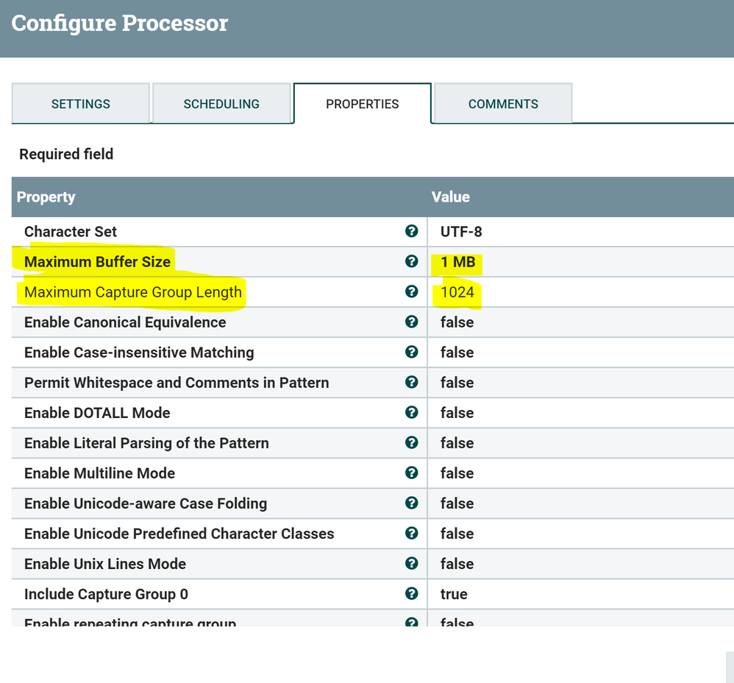
Task: Change Enable DOTALL Mode false value
Action: click(x=457, y=413)
